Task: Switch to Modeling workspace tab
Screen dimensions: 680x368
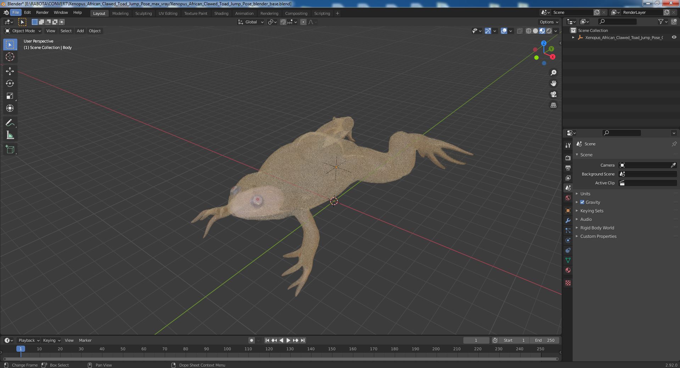Action: tap(120, 13)
